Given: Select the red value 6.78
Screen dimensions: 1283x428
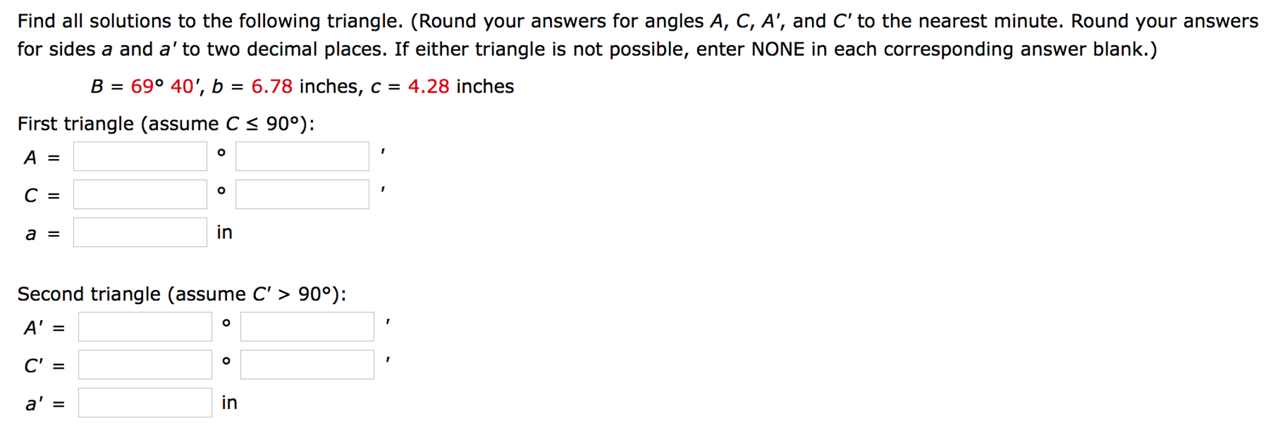Looking at the screenshot, I should (x=271, y=86).
